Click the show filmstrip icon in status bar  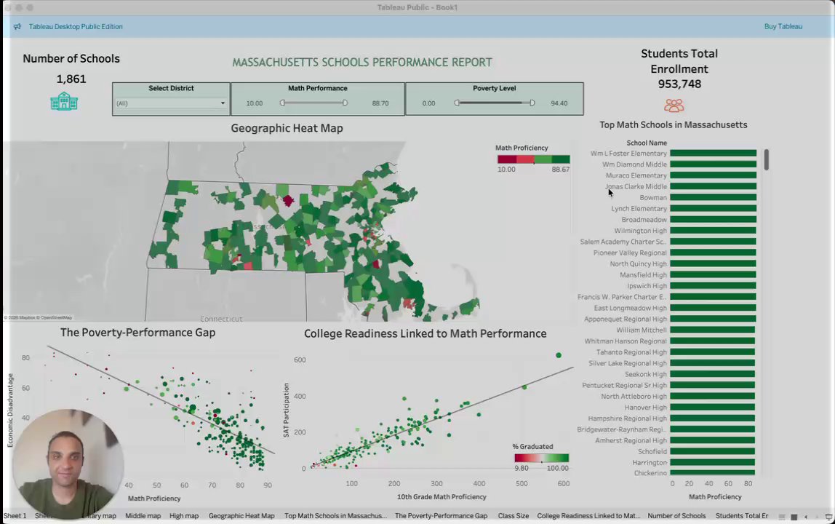click(x=782, y=517)
